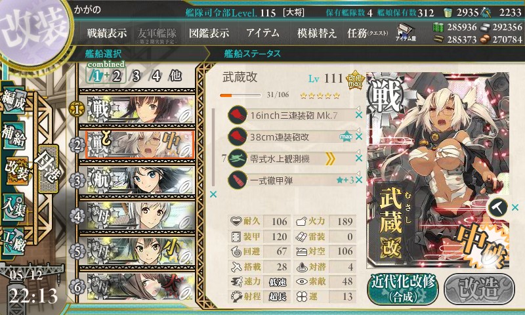Open the 一式徹甲弾 equipment slot
This screenshot has height=315, width=525.
pyautogui.click(x=291, y=180)
